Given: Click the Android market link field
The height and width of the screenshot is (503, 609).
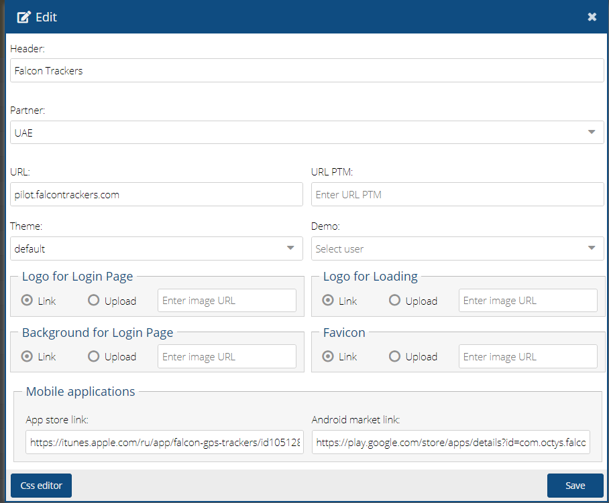Looking at the screenshot, I should (x=451, y=442).
